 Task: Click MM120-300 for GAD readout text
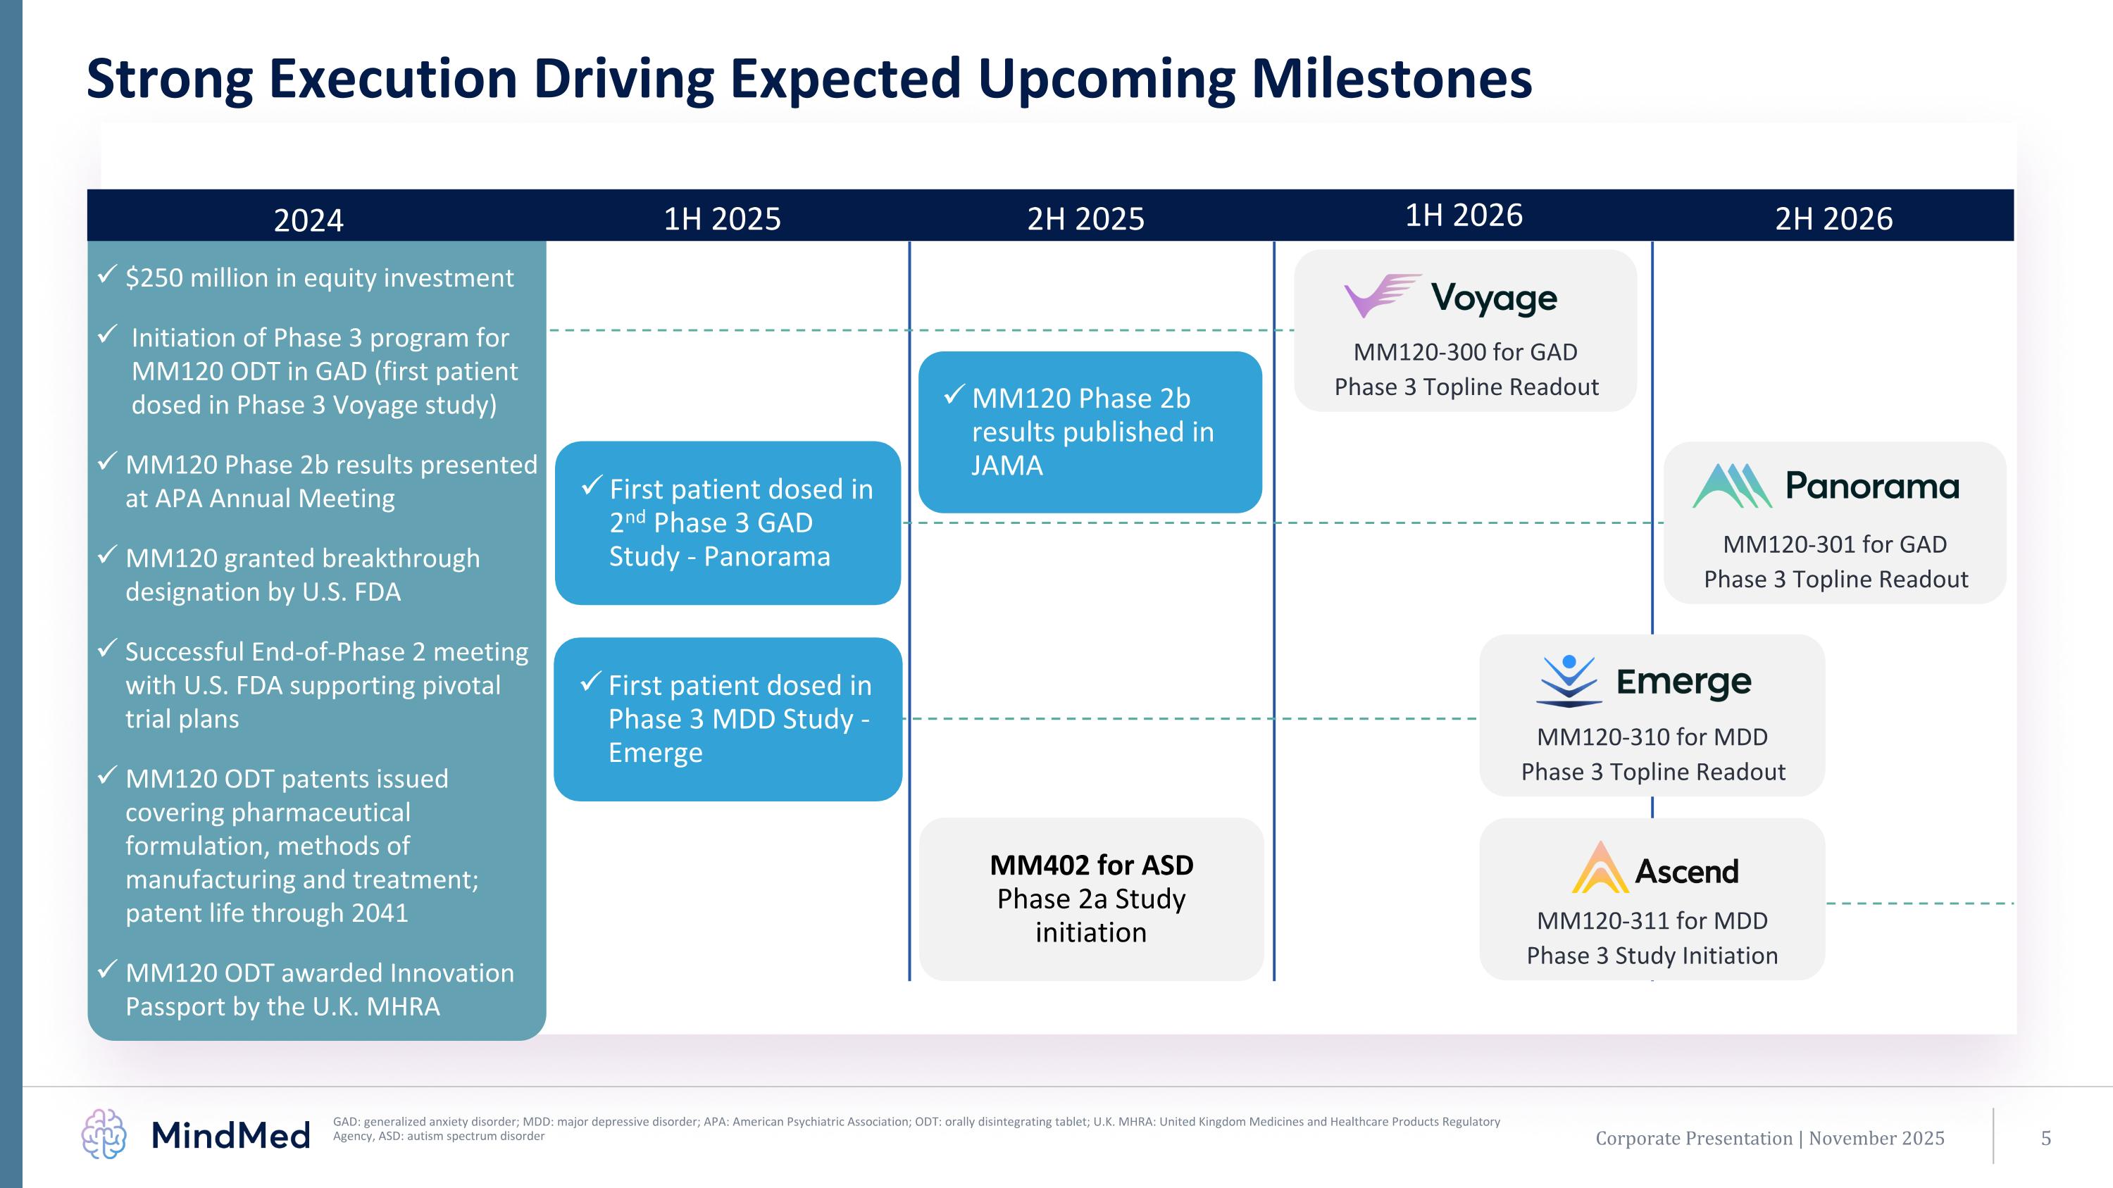click(1465, 353)
